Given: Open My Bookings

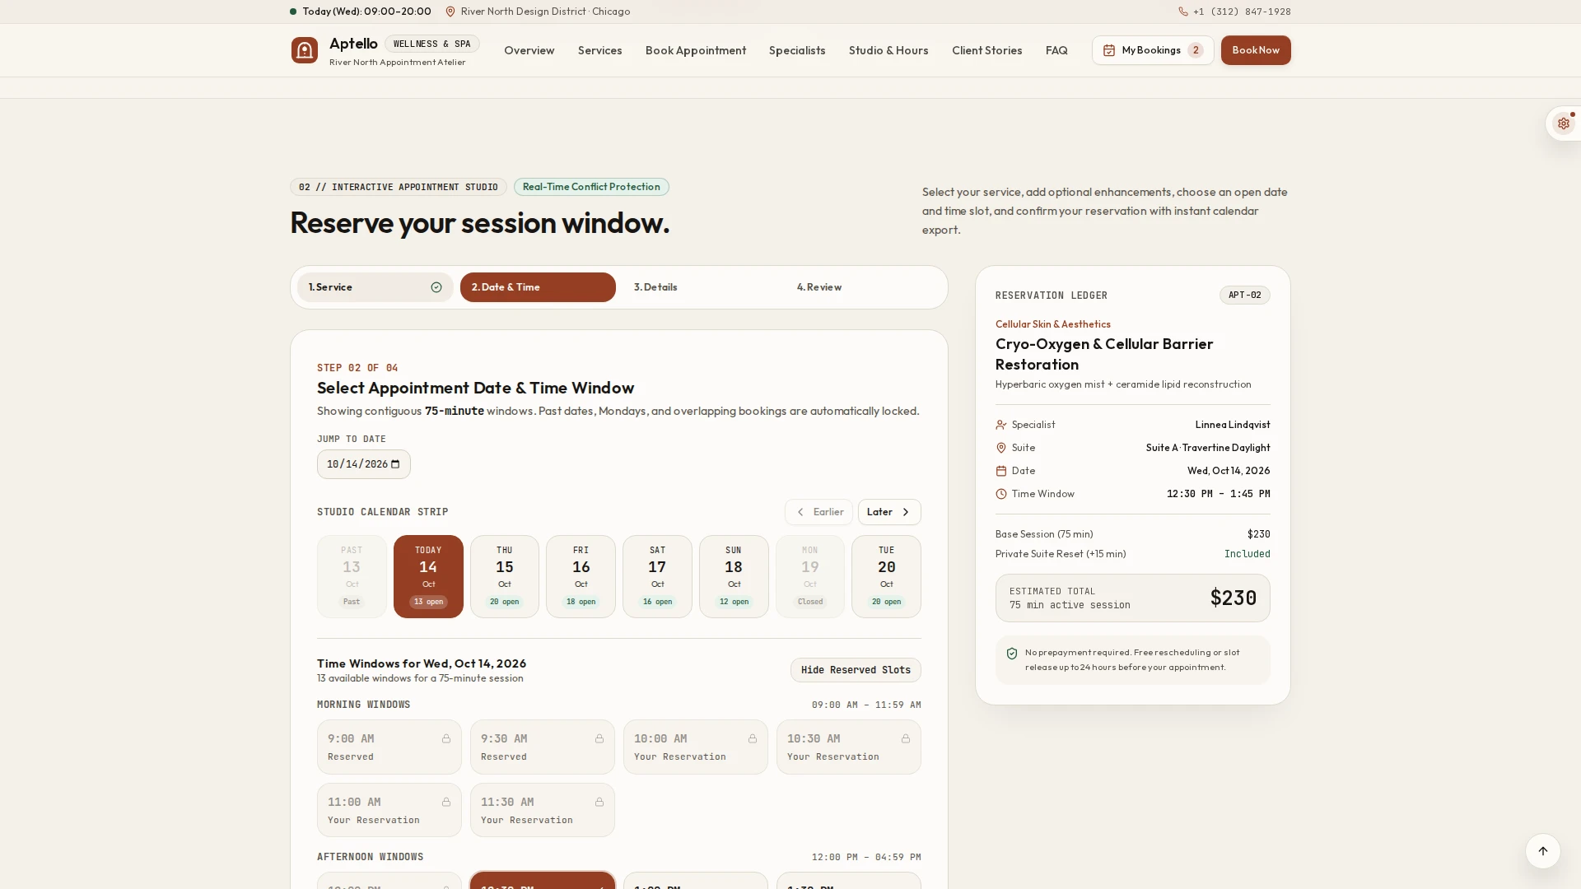Looking at the screenshot, I should (1153, 50).
